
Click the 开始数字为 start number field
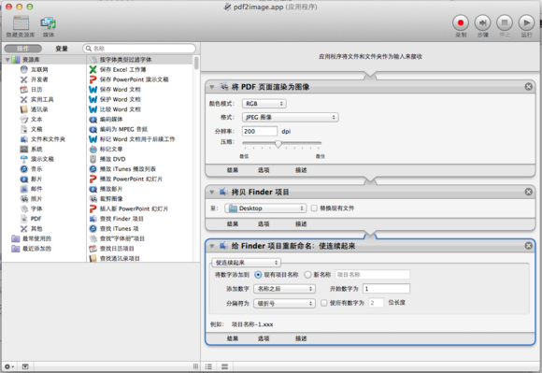tap(387, 289)
